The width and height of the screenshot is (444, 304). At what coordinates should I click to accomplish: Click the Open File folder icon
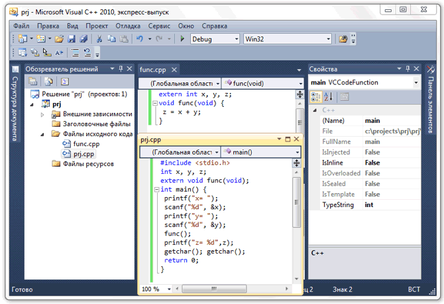click(x=59, y=39)
